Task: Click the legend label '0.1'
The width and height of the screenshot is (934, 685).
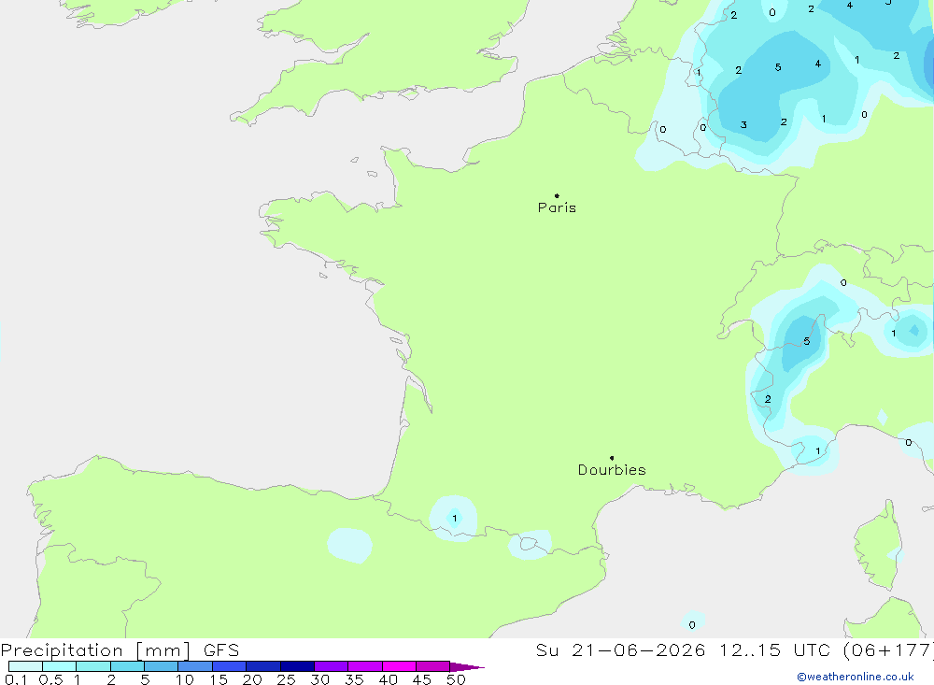Action: [x=16, y=679]
